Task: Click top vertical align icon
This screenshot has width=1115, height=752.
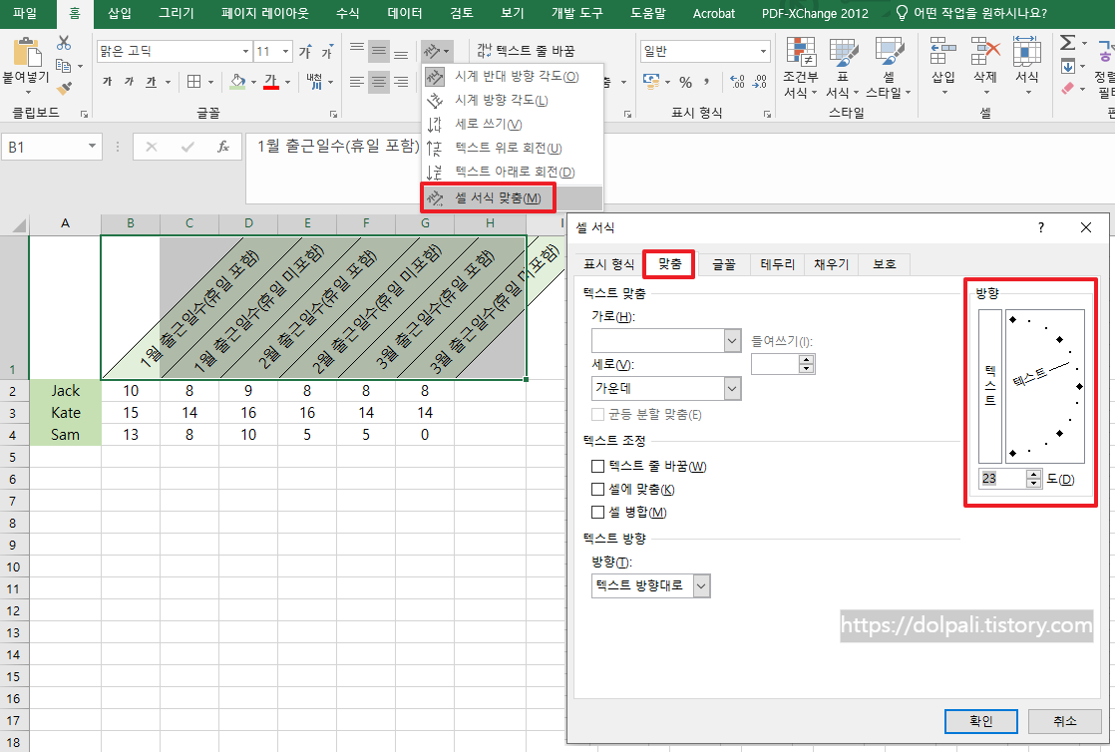Action: tap(357, 51)
